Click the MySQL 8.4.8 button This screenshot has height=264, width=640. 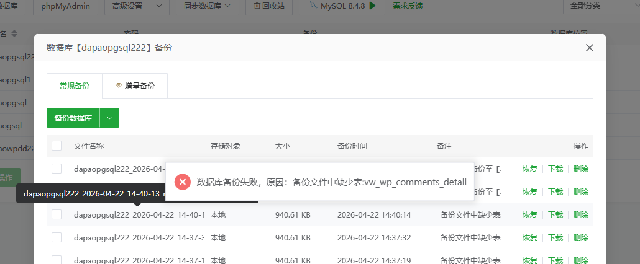(x=342, y=6)
